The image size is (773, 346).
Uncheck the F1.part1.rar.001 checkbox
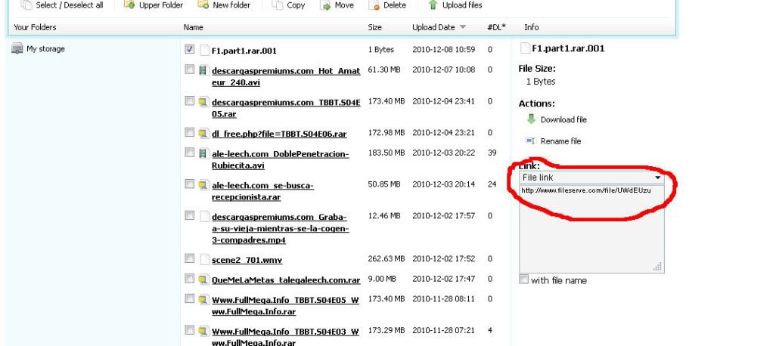(190, 50)
